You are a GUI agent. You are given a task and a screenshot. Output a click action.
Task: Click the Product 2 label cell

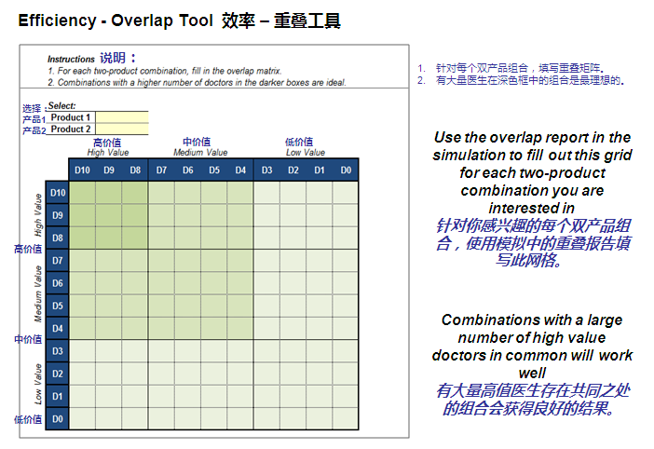71,129
